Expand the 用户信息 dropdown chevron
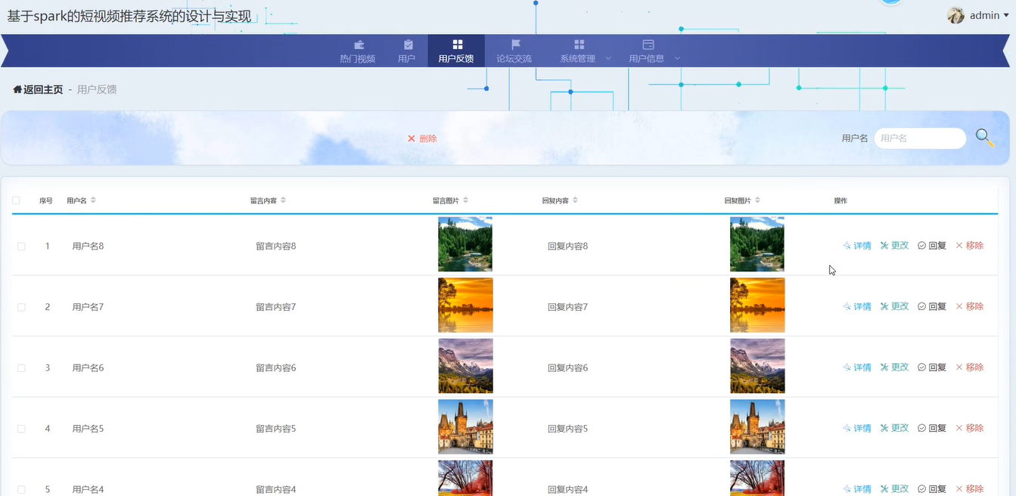The image size is (1016, 496). point(677,58)
